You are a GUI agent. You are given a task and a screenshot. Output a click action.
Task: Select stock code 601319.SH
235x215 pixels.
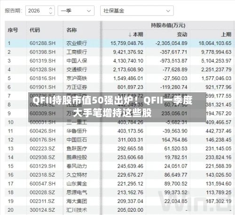click(x=43, y=61)
